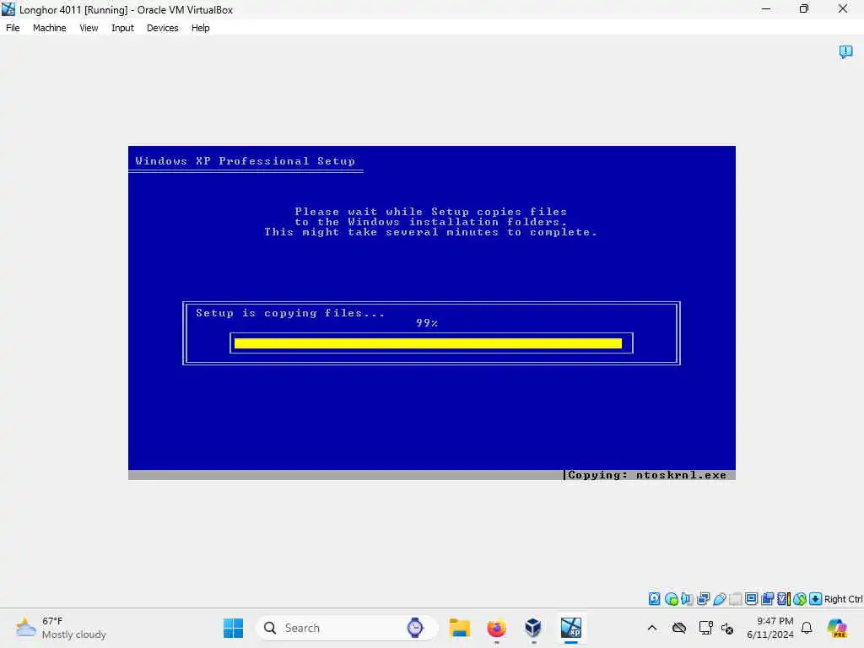Click the running XP VM taskbar icon
Image resolution: width=864 pixels, height=648 pixels.
tap(571, 628)
